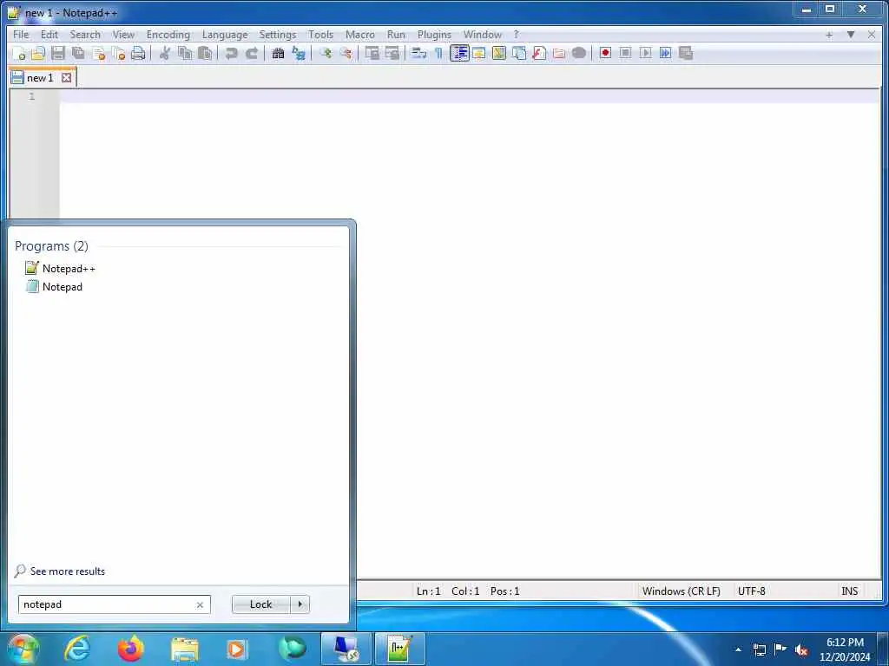Open a file using the toolbar folder icon
Image resolution: width=889 pixels, height=666 pixels.
click(38, 53)
